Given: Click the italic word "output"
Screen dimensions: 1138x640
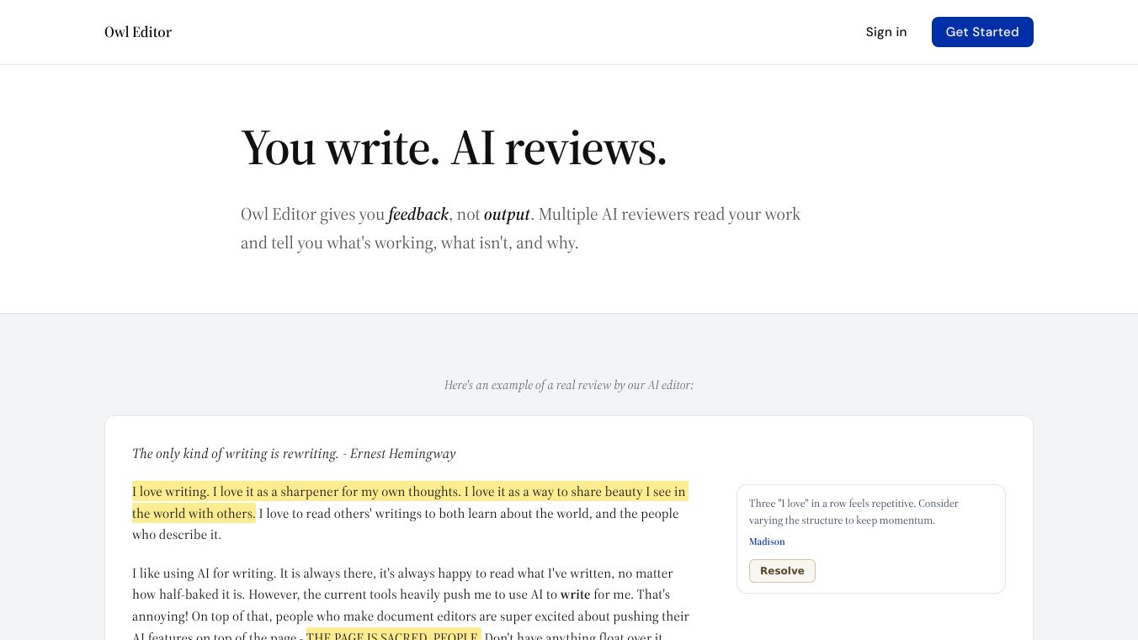Looking at the screenshot, I should point(507,215).
